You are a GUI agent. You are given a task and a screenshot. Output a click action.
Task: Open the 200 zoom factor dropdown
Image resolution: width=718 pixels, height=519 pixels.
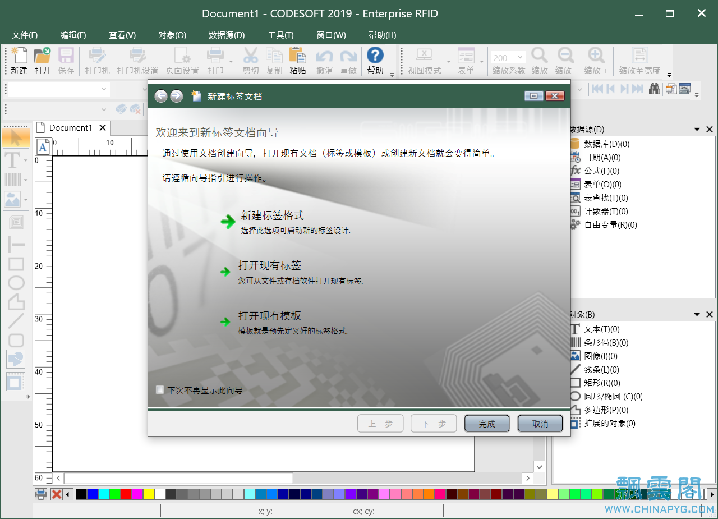coord(520,57)
